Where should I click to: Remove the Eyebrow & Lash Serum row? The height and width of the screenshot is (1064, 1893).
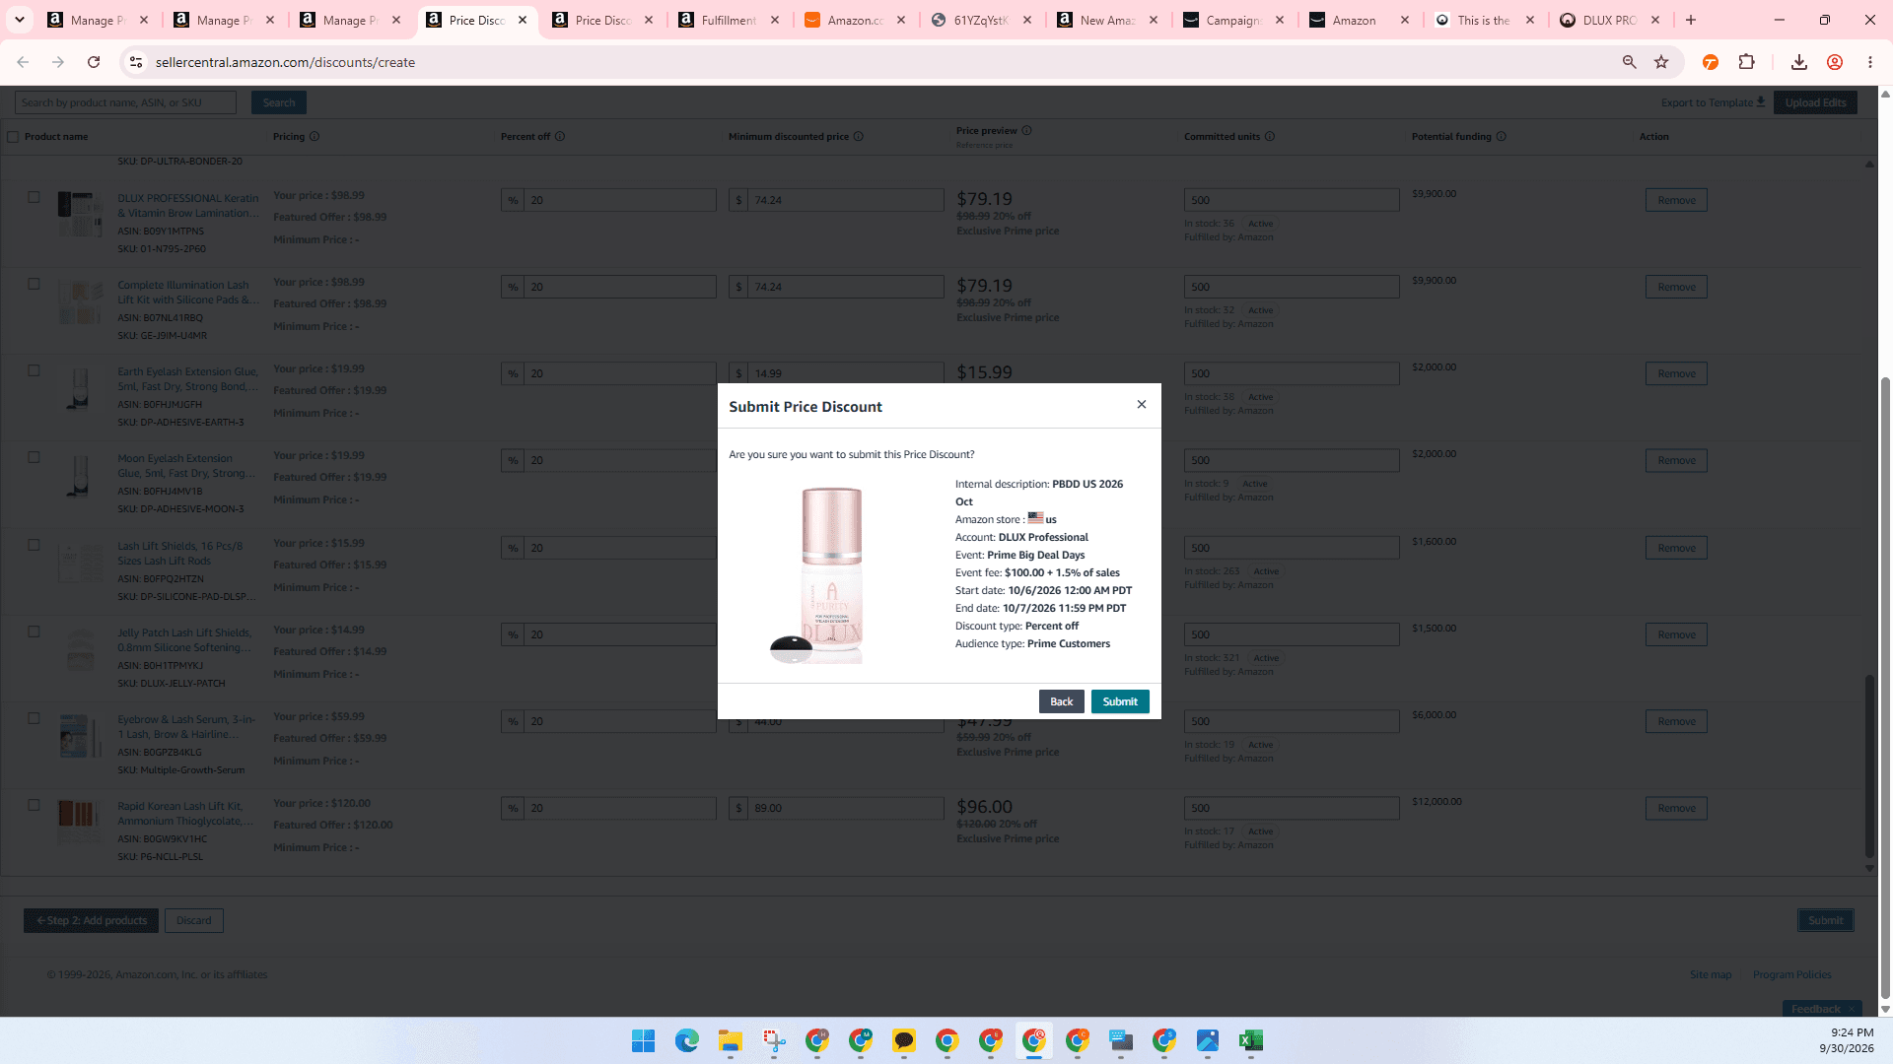pos(1676,721)
